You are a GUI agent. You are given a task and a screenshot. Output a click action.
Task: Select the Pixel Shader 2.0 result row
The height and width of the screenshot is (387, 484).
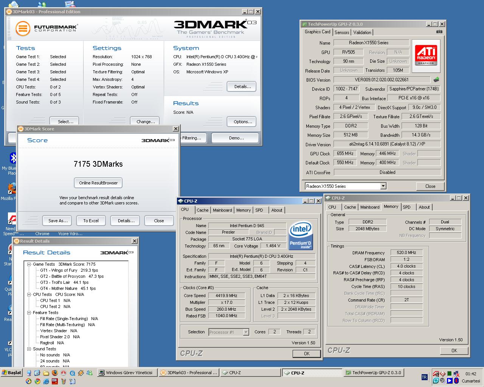(x=60, y=337)
